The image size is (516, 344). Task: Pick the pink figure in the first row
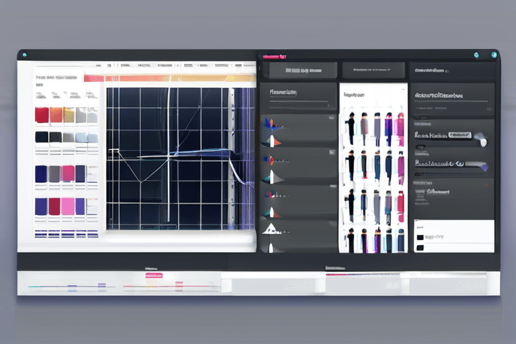click(400, 126)
